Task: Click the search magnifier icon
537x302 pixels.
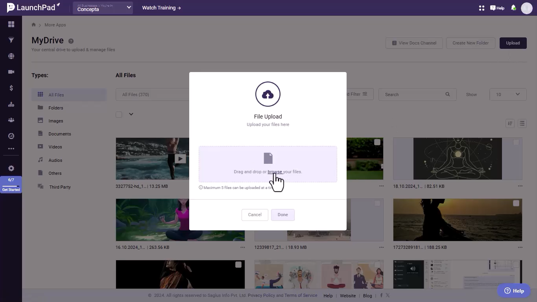Action: pos(448,94)
